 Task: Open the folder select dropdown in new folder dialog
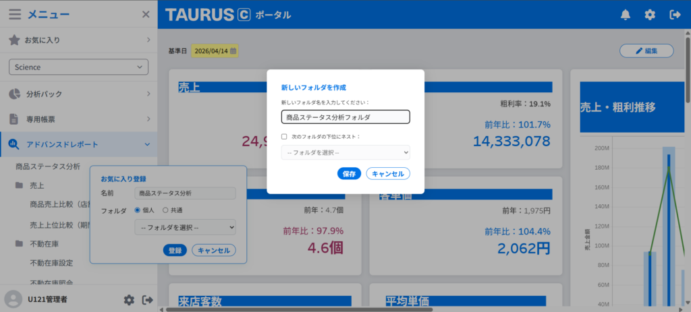point(345,153)
